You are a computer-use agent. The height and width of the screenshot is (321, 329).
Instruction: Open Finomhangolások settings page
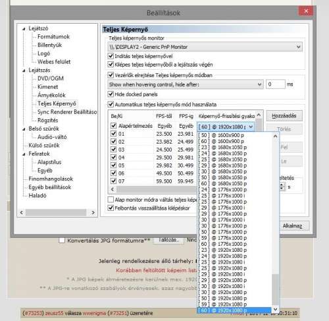51,179
